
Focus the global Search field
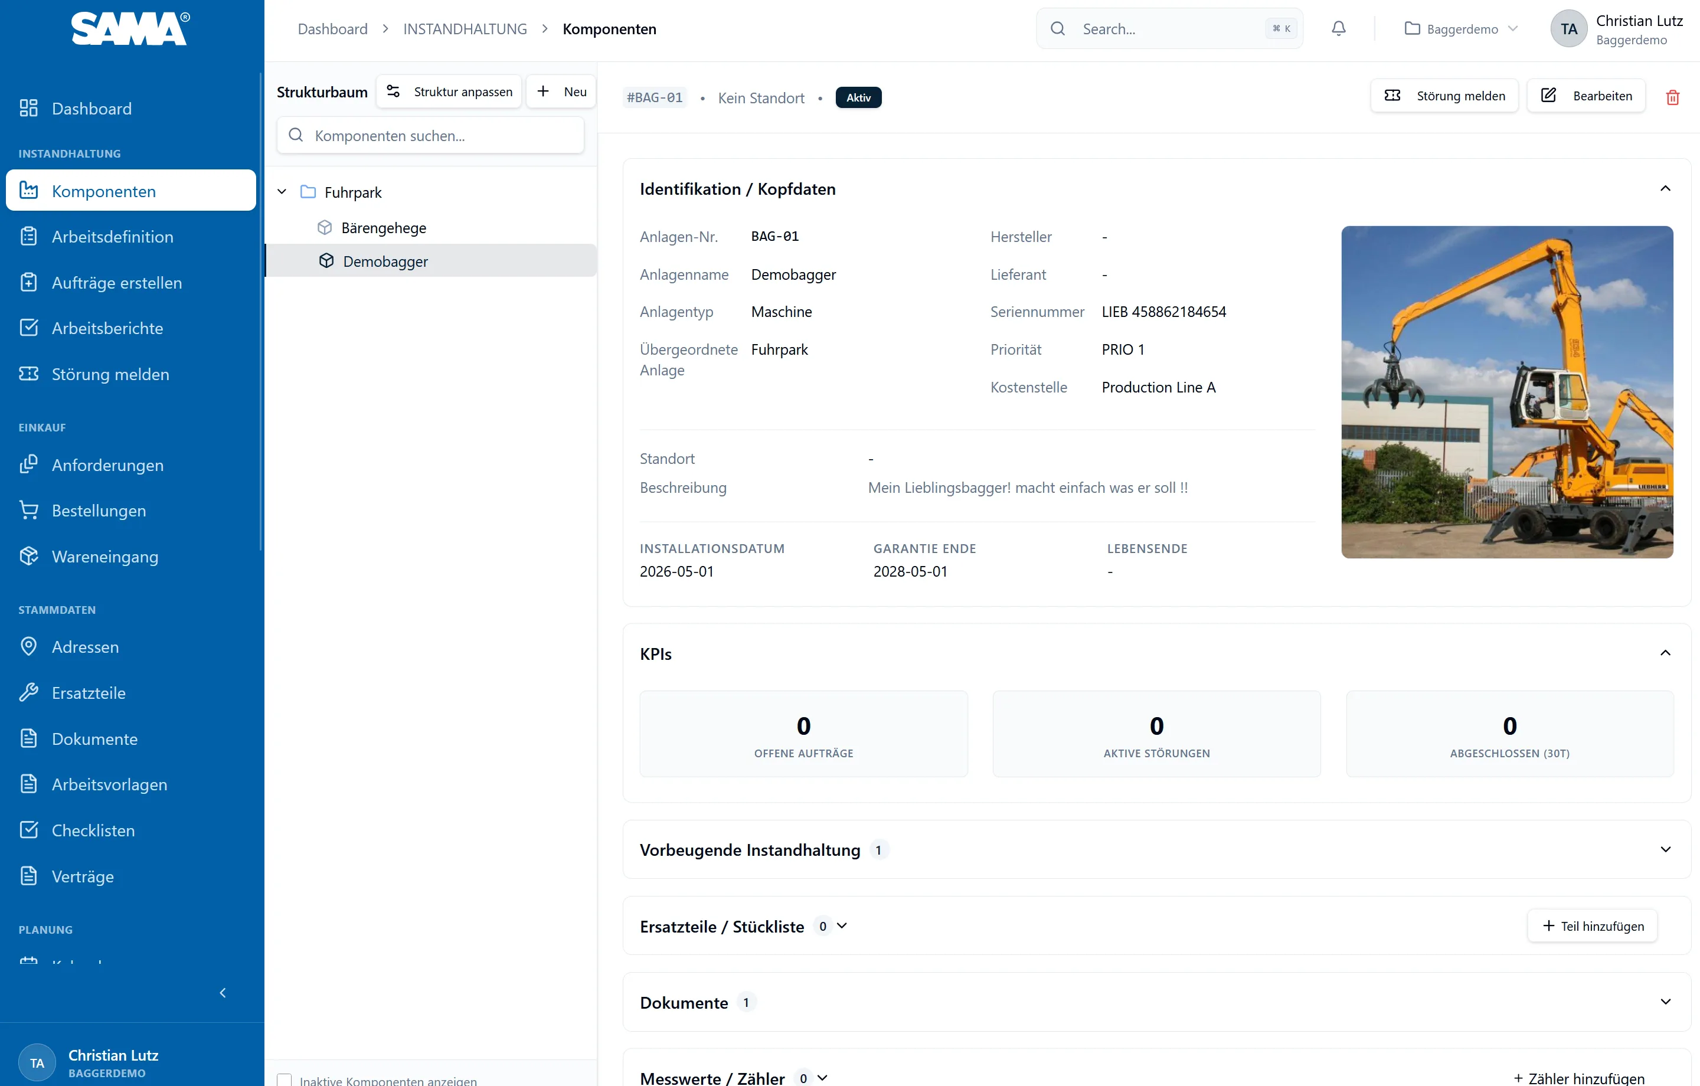1169,29
